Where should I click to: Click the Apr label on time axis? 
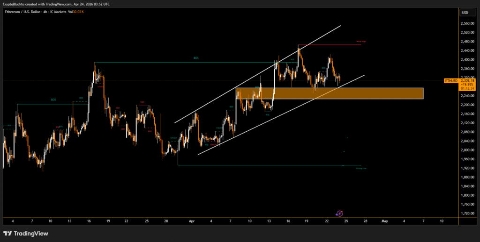point(192,220)
